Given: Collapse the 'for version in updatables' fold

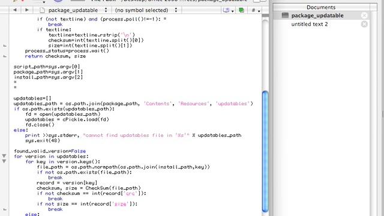Looking at the screenshot, I should pyautogui.click(x=4, y=156).
